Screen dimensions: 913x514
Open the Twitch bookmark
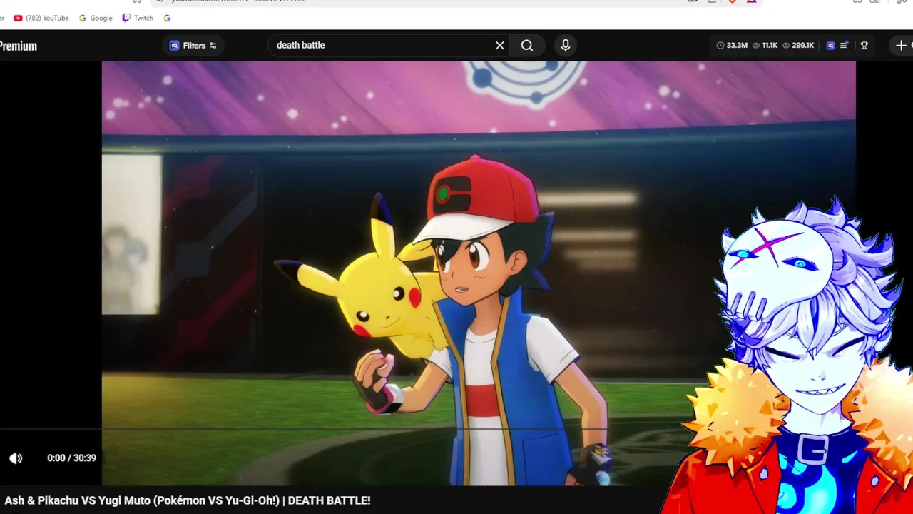coord(138,18)
